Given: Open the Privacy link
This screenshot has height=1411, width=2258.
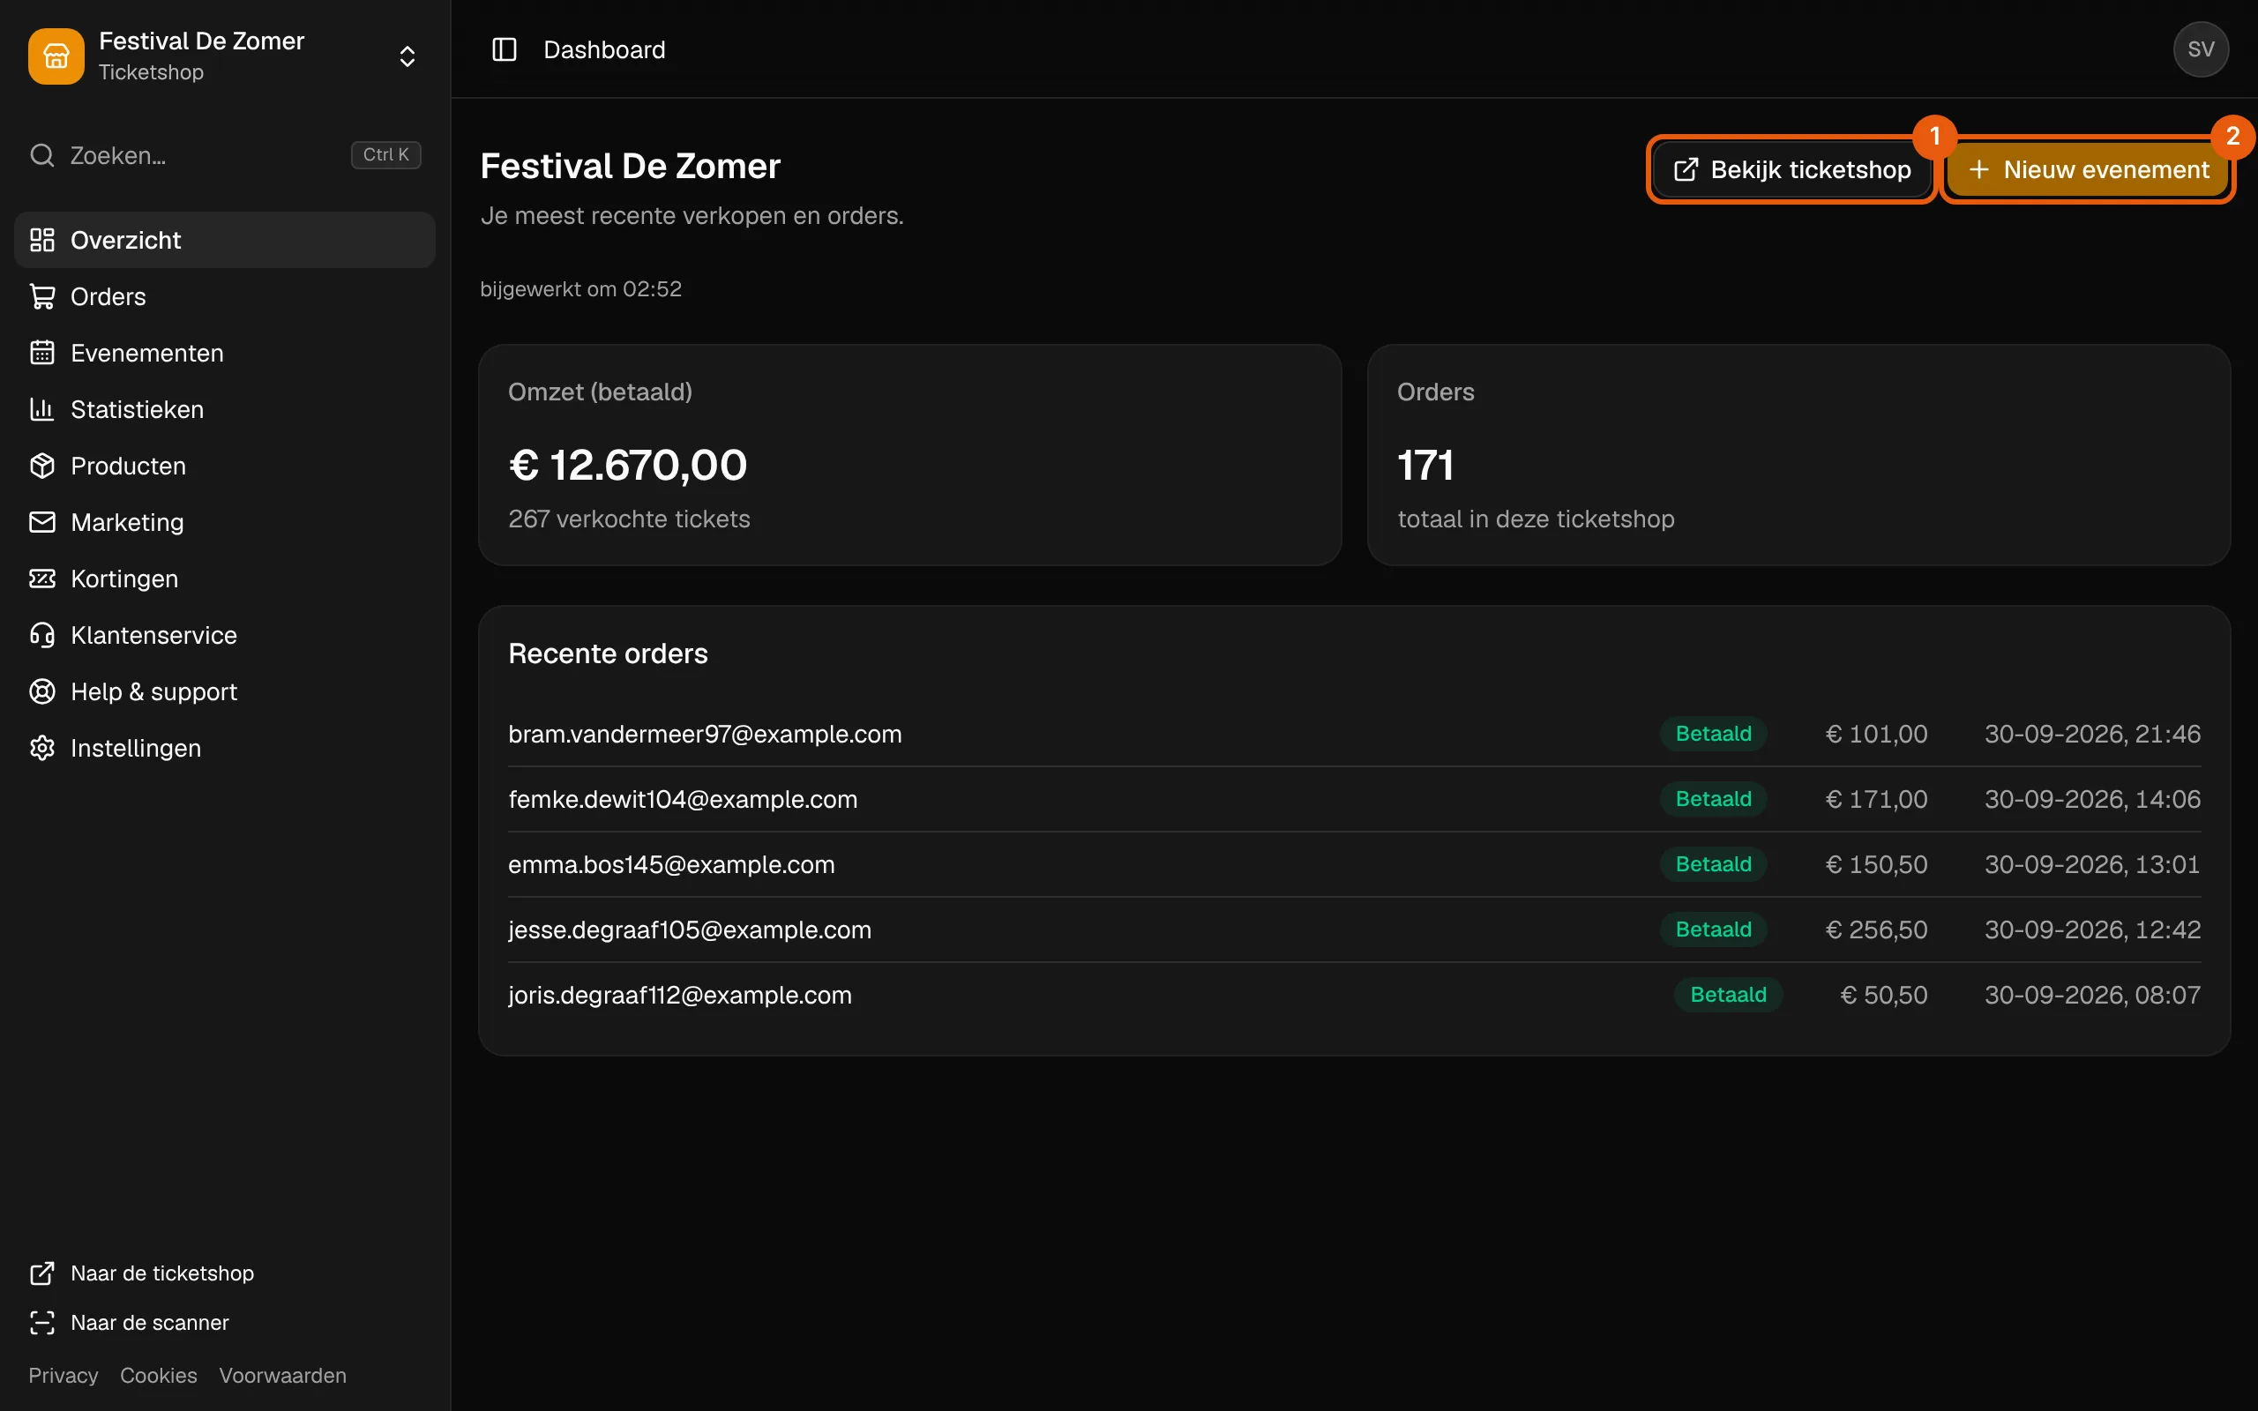Looking at the screenshot, I should click(64, 1376).
